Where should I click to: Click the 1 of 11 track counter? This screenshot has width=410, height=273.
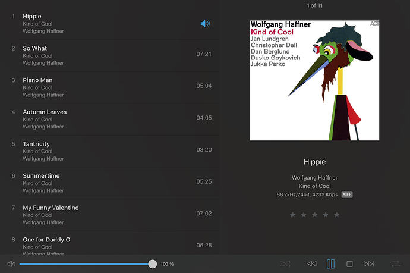314,5
